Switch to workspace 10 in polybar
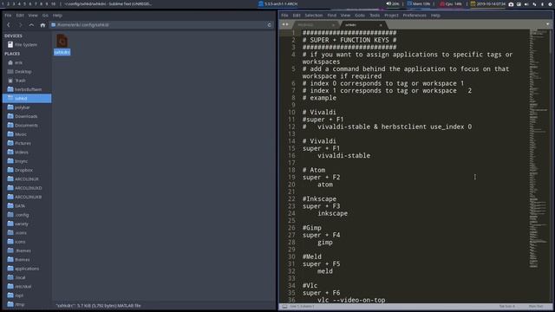 (53, 3)
